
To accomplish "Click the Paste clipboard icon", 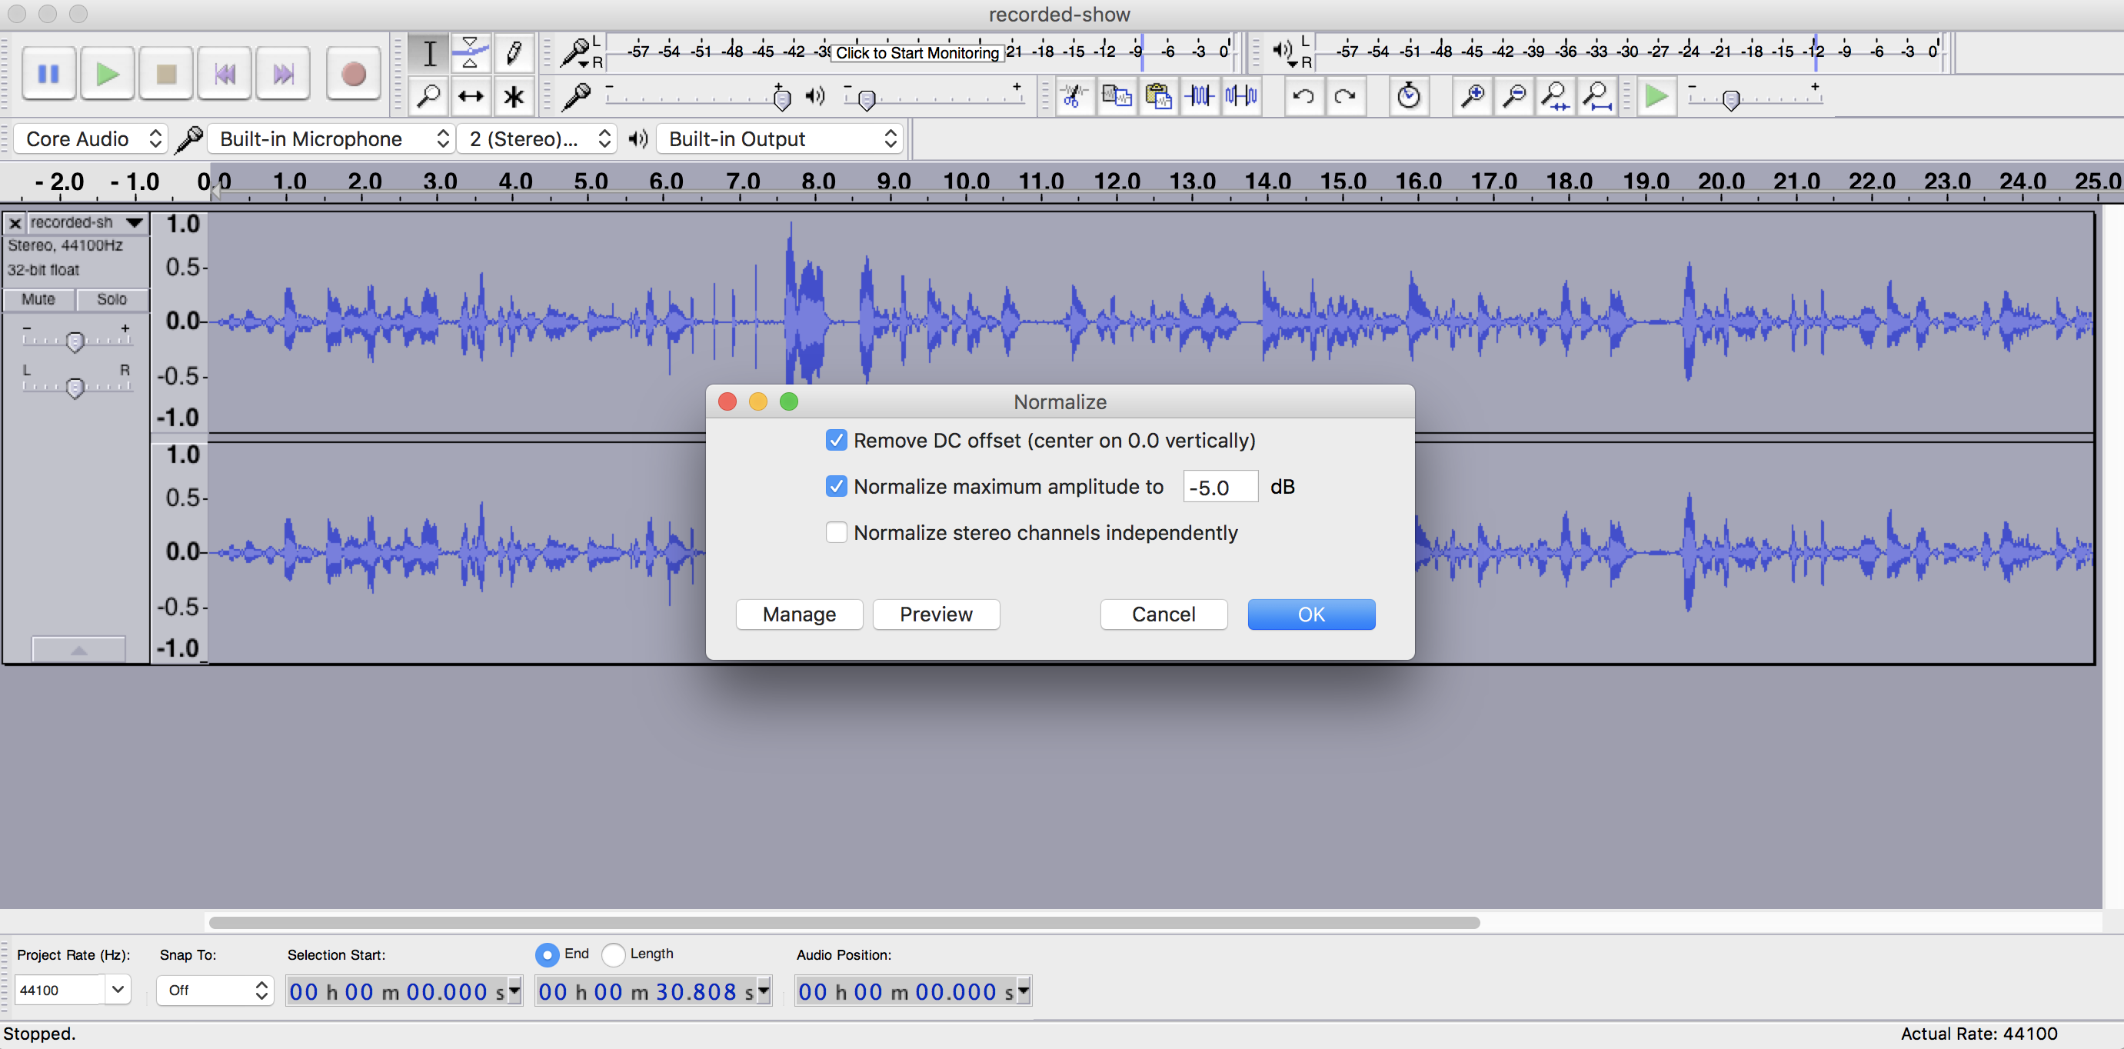I will point(1158,96).
